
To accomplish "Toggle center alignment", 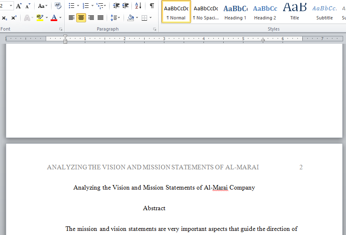I will click(x=81, y=18).
